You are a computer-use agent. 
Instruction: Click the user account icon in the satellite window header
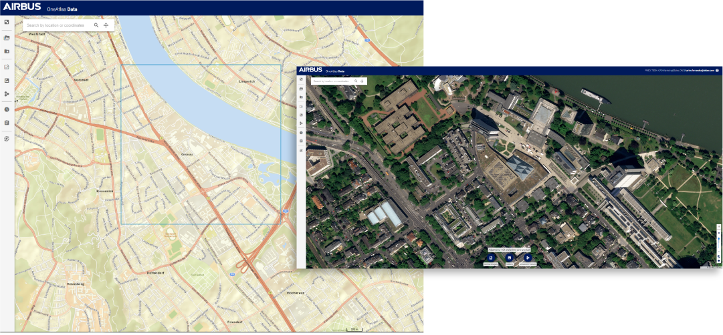(x=717, y=70)
